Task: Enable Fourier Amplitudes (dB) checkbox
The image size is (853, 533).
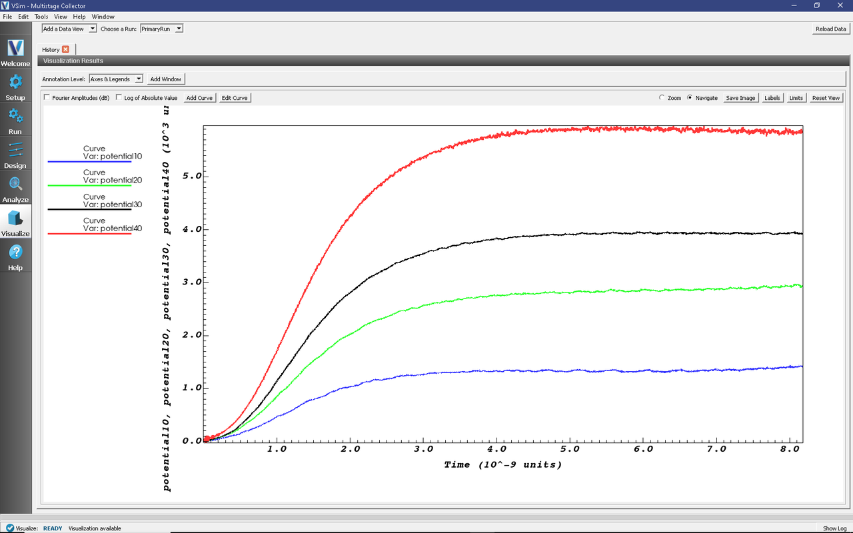Action: point(47,98)
